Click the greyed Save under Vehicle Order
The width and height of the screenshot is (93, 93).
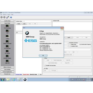[30, 24]
